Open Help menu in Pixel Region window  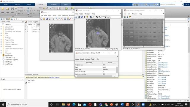(140, 14)
